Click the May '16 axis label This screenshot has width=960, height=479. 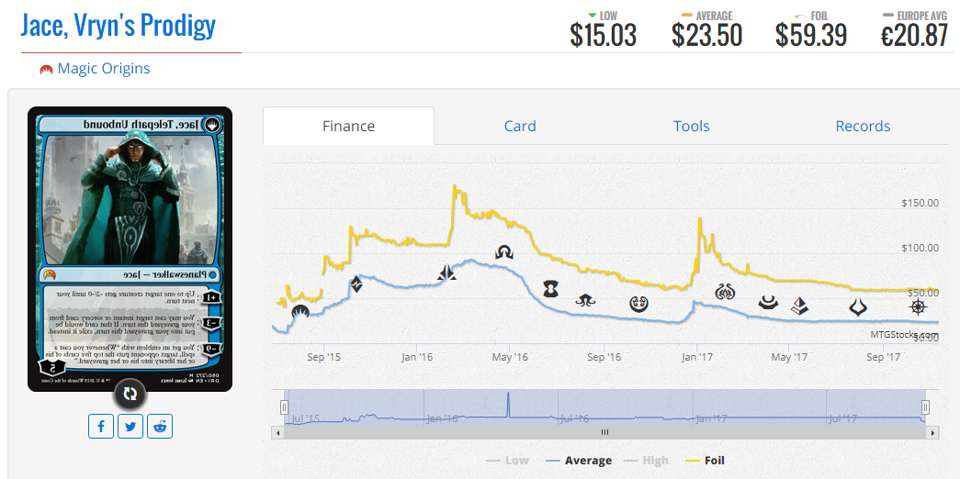pyautogui.click(x=509, y=356)
